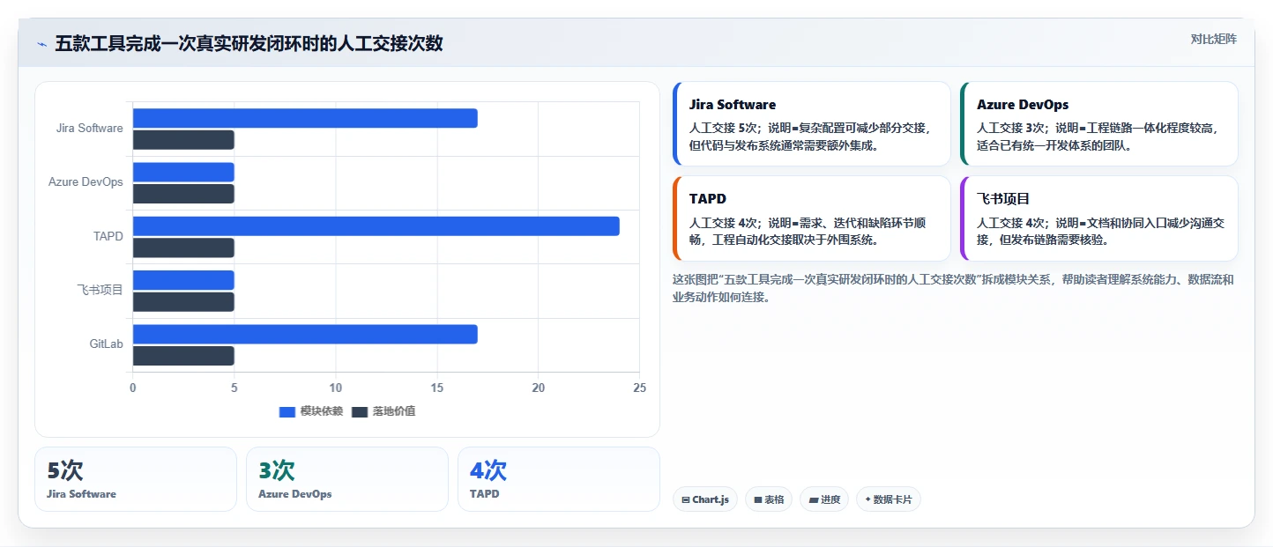Click the 3次 Azure DevOps stat card
Image resolution: width=1273 pixels, height=547 pixels.
point(347,479)
